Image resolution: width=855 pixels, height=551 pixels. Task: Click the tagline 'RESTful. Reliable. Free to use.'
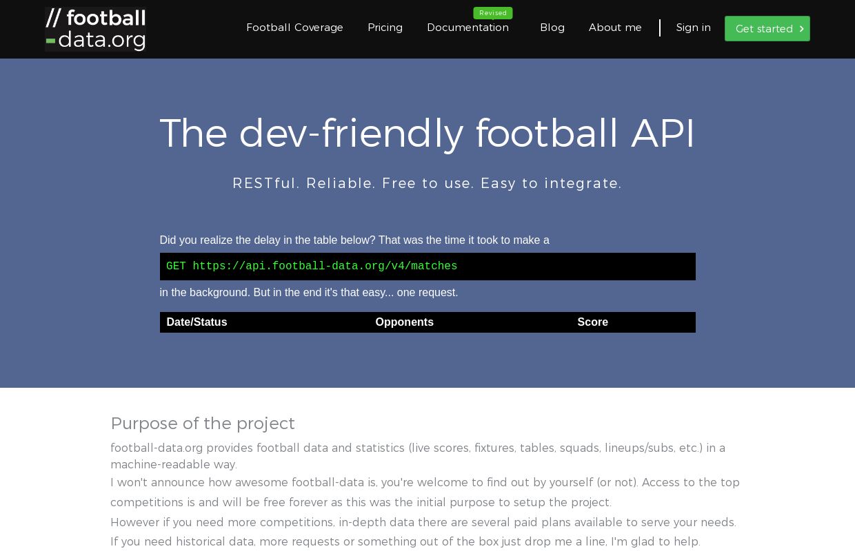[427, 183]
